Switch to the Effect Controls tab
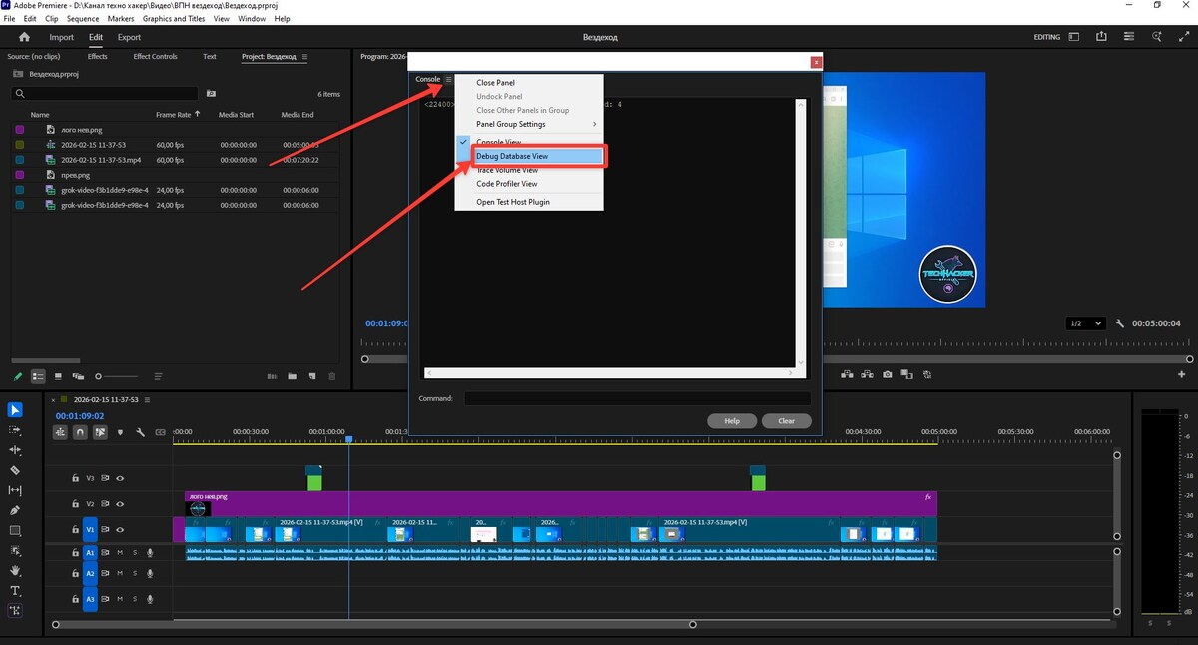 point(155,57)
